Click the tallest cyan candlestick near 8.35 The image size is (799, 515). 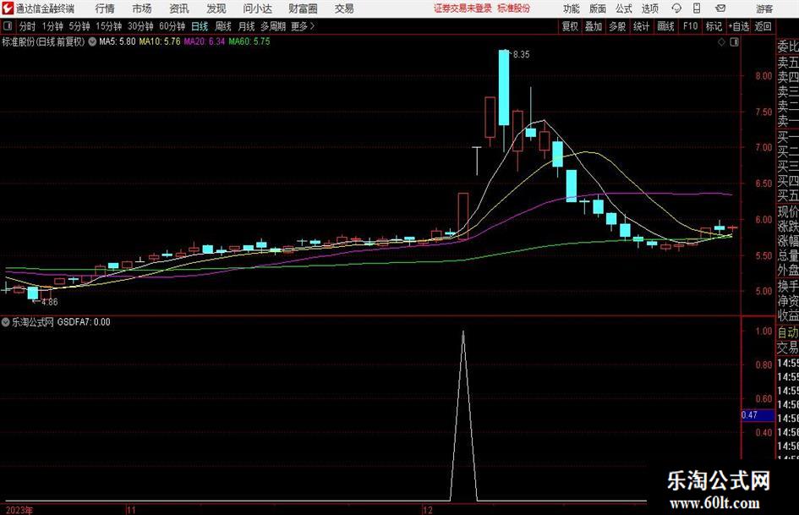point(504,87)
